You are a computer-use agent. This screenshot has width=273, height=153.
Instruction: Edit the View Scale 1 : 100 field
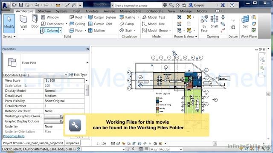(64, 80)
